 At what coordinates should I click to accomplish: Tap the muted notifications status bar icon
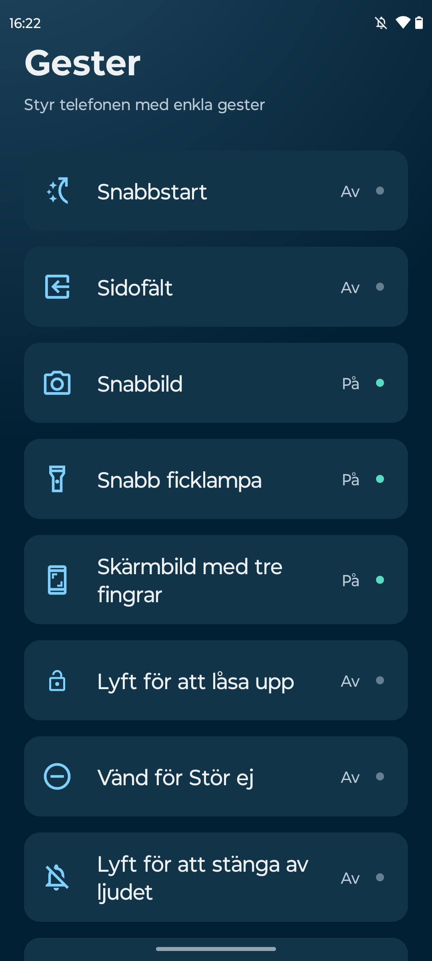tap(381, 23)
